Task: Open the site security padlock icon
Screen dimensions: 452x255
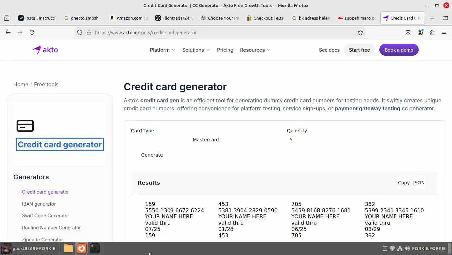Action: (89, 32)
